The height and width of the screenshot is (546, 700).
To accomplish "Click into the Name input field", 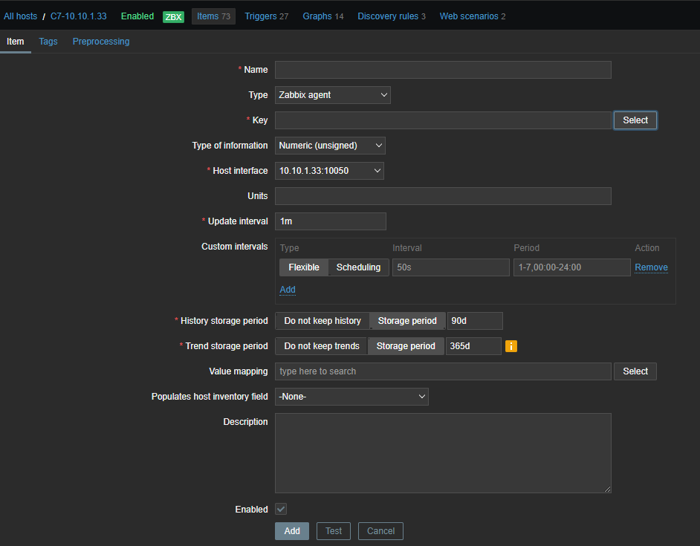I will (443, 70).
